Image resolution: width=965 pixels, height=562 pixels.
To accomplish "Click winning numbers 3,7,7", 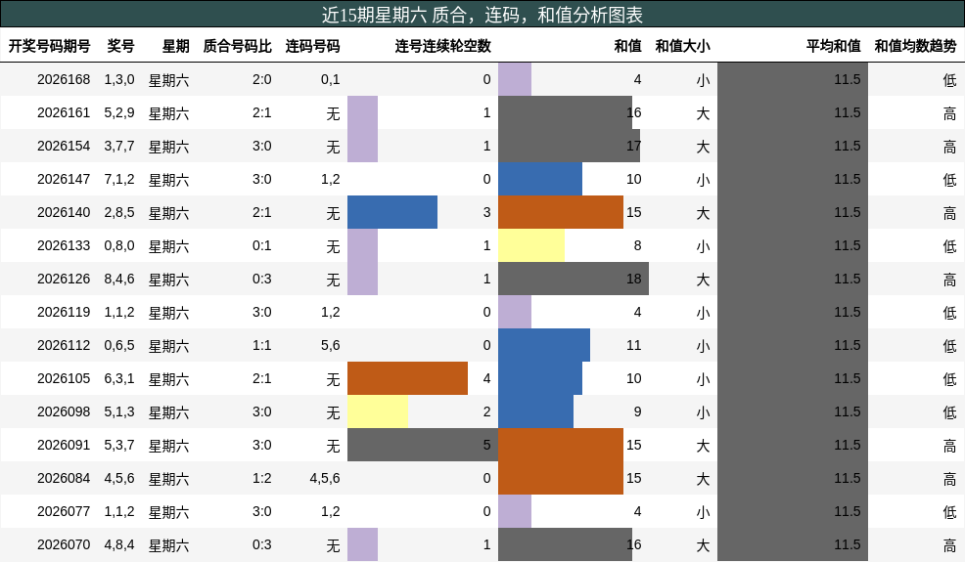I will point(119,146).
